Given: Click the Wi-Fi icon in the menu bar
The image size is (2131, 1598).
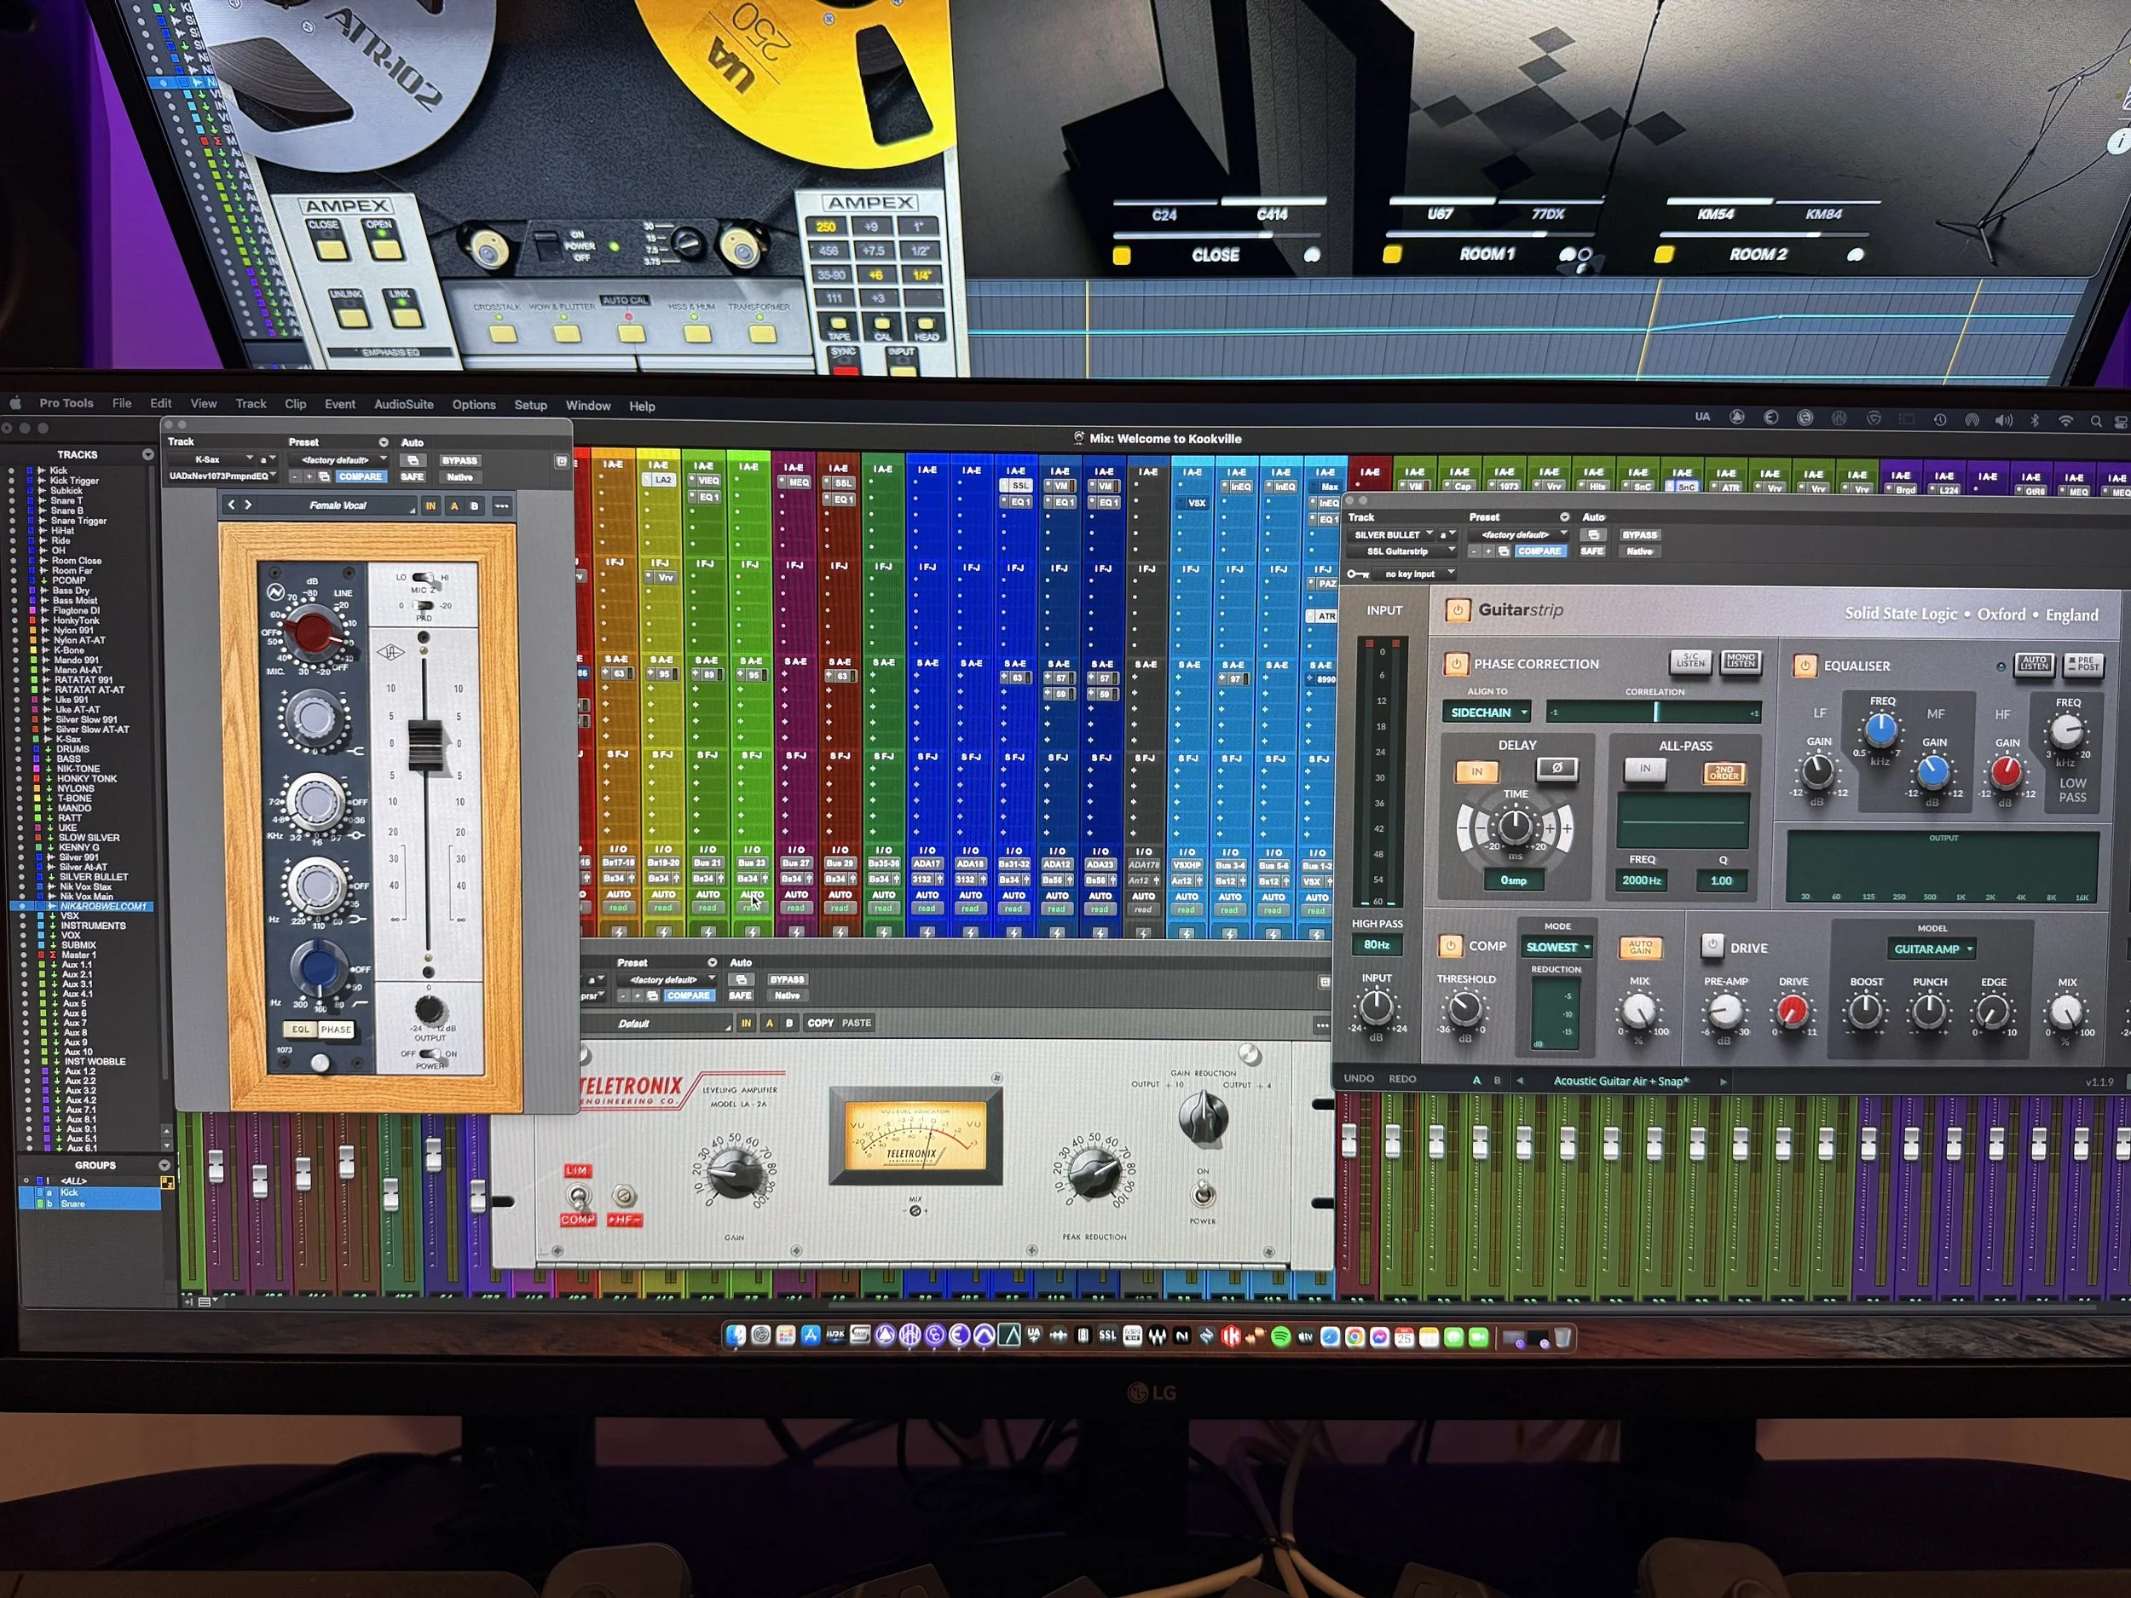Looking at the screenshot, I should 2065,420.
